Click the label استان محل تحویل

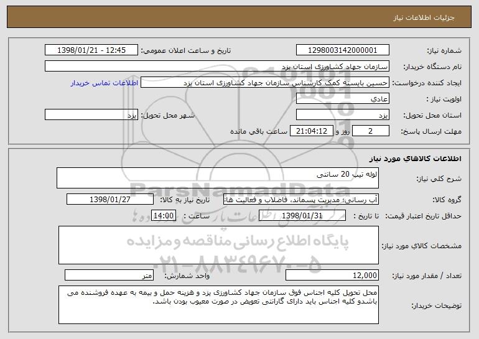coord(432,115)
